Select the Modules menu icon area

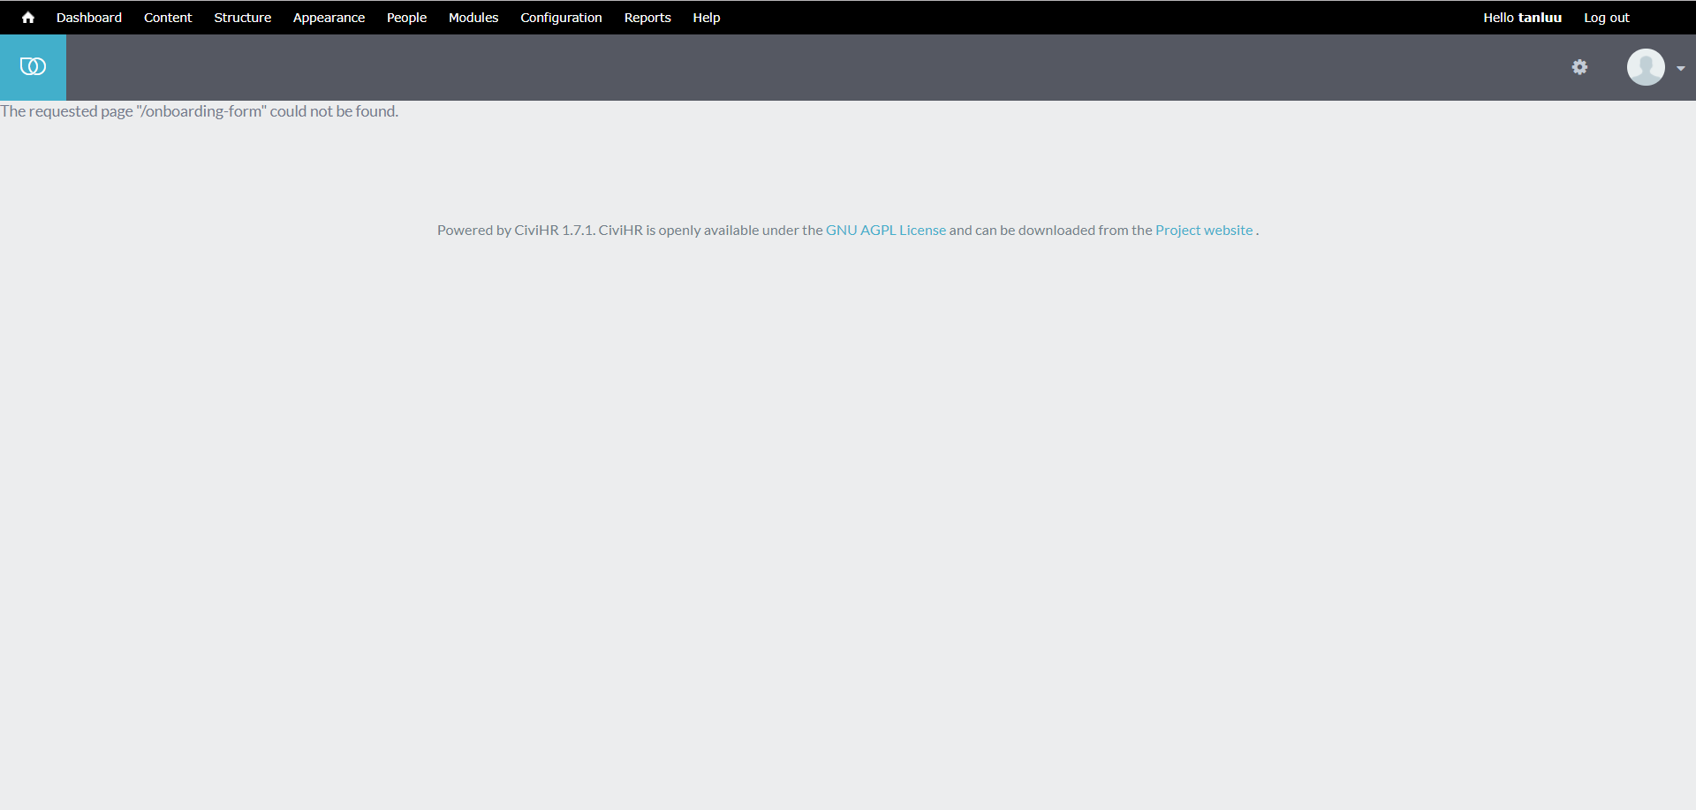[x=473, y=17]
